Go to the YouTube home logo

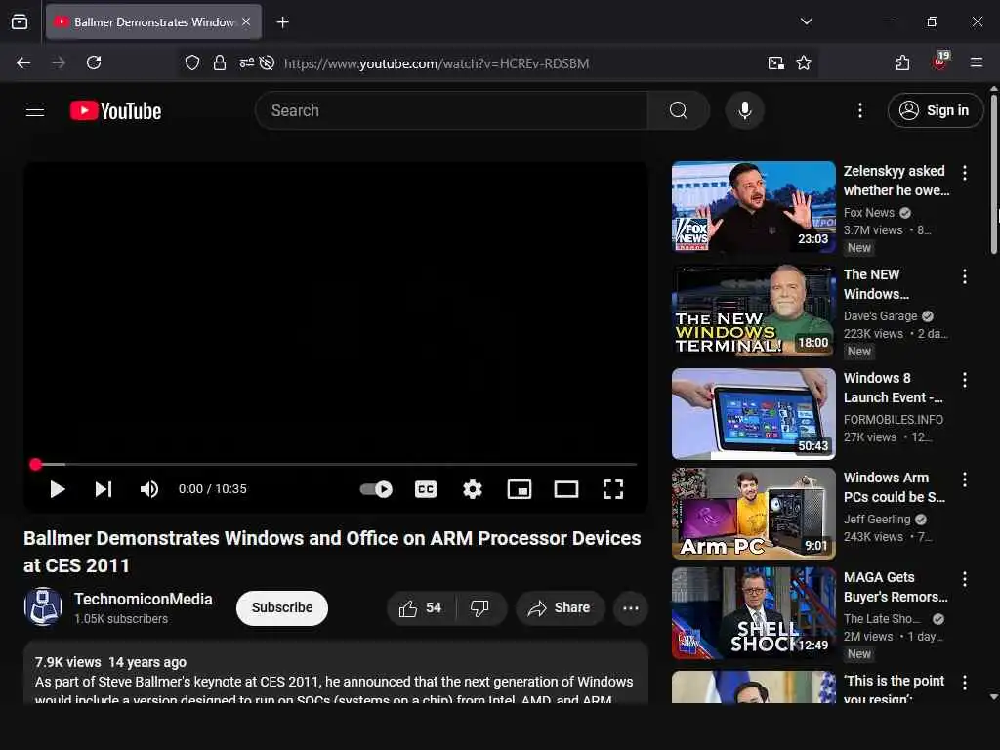tap(115, 111)
